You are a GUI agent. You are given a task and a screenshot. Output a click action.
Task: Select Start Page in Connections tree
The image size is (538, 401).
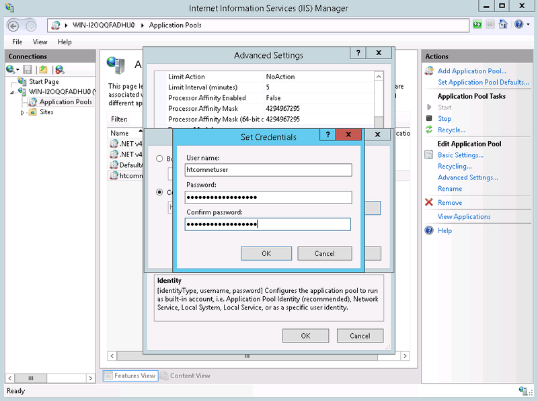[44, 81]
